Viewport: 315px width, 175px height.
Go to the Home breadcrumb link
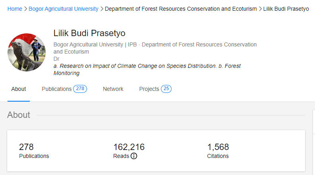pyautogui.click(x=15, y=9)
